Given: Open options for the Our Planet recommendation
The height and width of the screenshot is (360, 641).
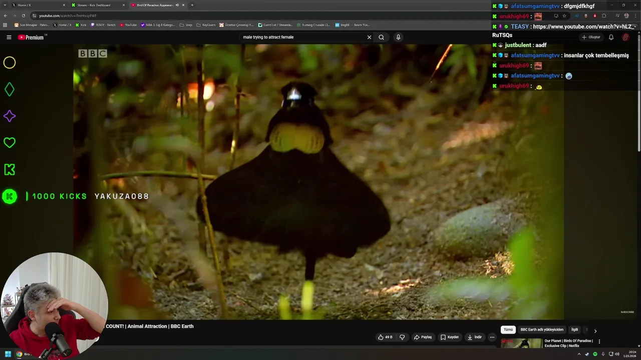Looking at the screenshot, I should pyautogui.click(x=599, y=341).
